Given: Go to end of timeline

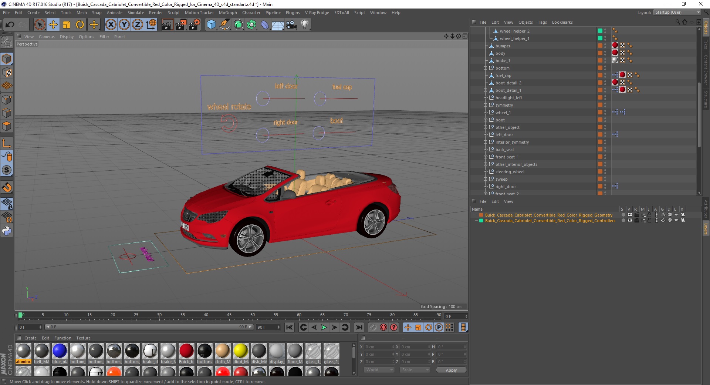Looking at the screenshot, I should pos(359,327).
